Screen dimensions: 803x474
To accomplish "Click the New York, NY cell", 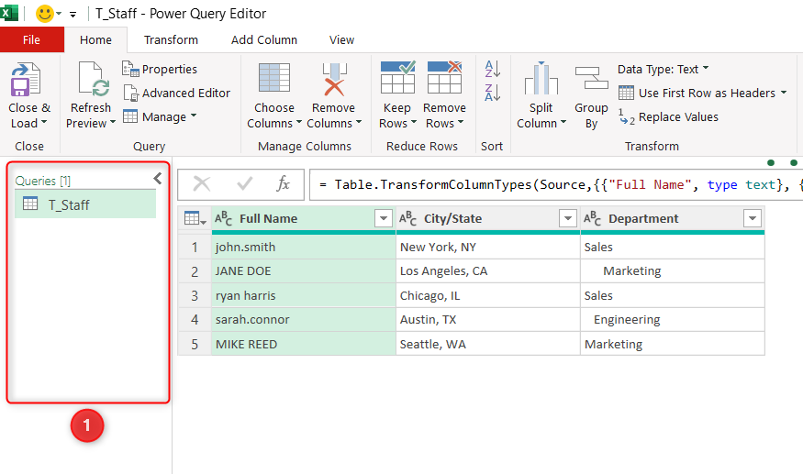I will pos(488,247).
